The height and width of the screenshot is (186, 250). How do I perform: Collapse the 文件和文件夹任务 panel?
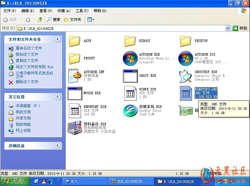(x=57, y=39)
